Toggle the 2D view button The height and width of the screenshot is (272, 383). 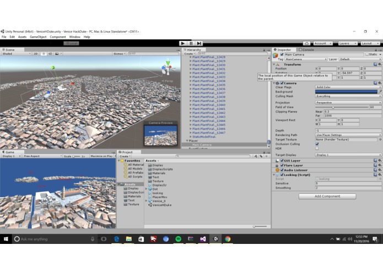pyautogui.click(x=36, y=53)
